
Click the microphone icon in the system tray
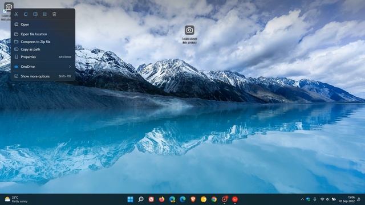[315, 199]
